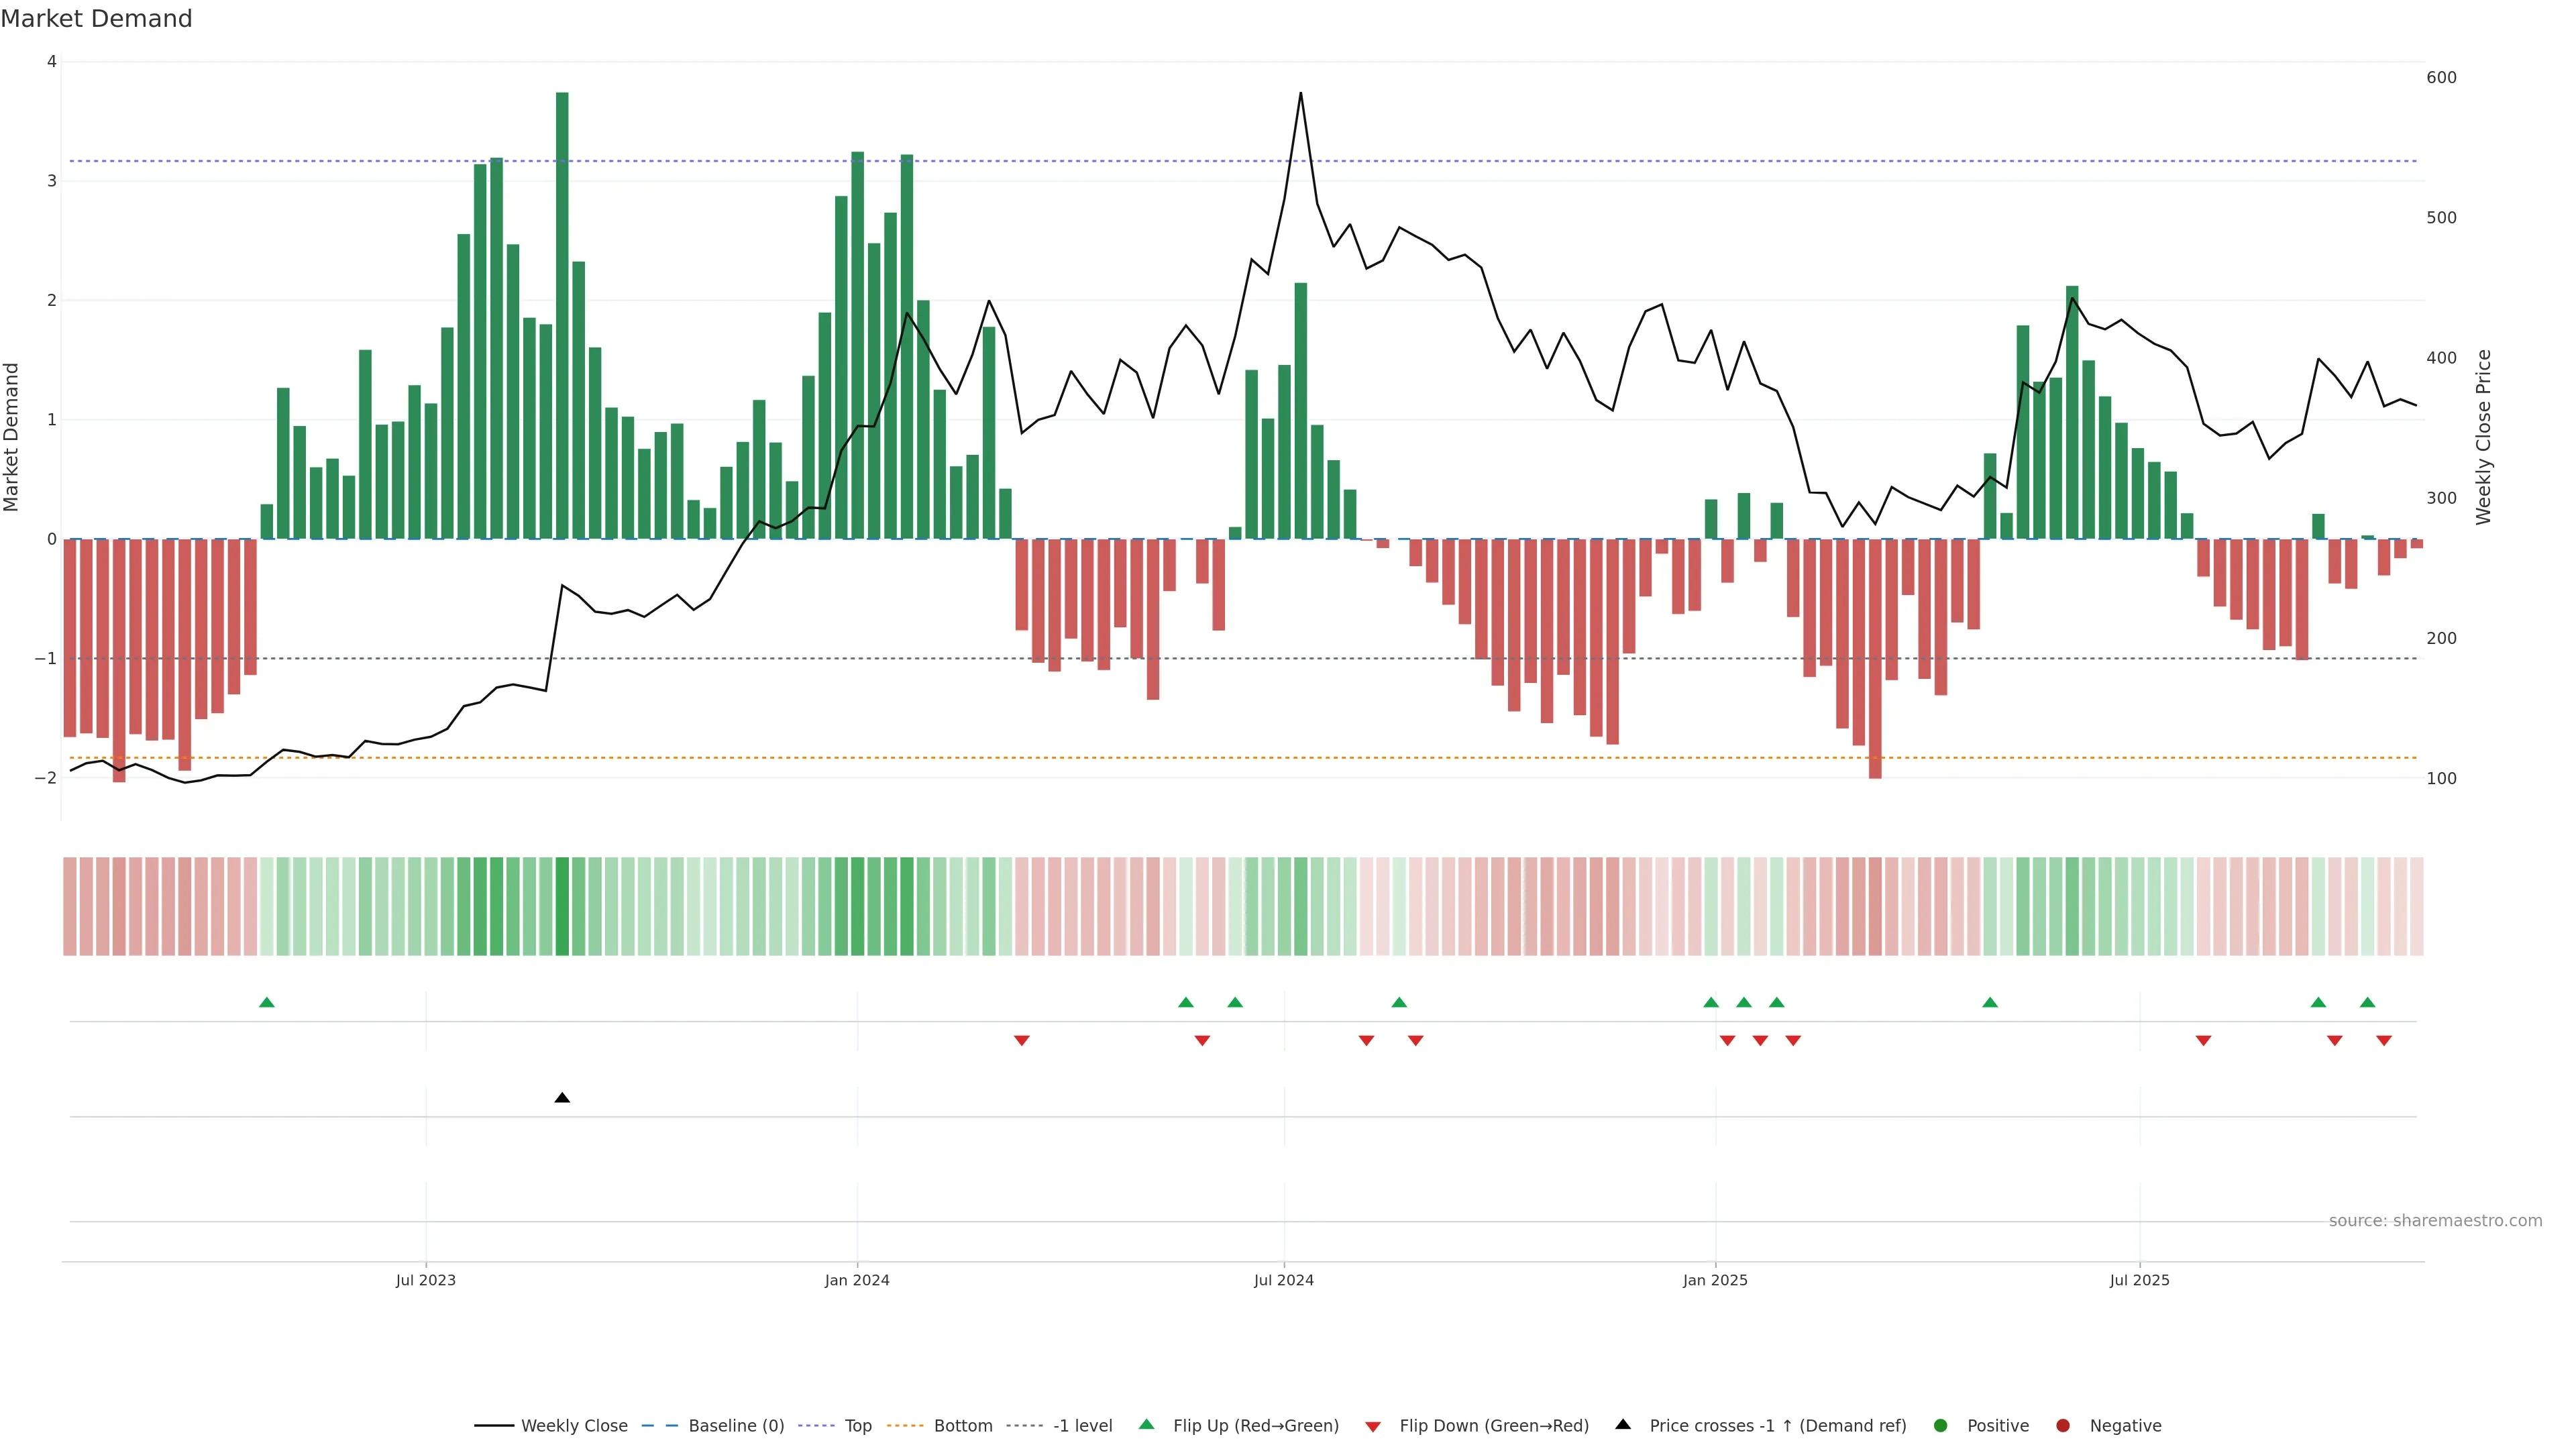The image size is (2576, 1449).
Task: Click the Jul 2024 x-axis label
Action: click(x=1284, y=1280)
